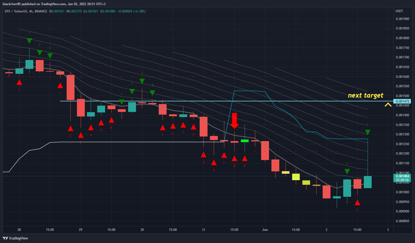415x243 pixels.
Task: Click the 0.001900 price axis label
Action: pos(403,19)
